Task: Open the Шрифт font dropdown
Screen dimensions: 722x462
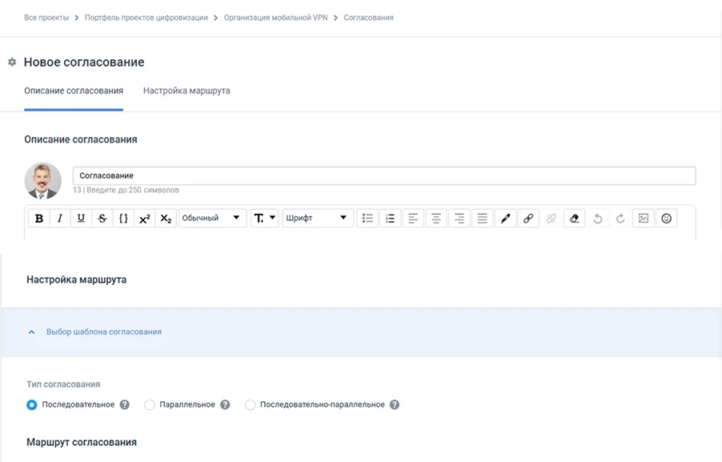Action: pos(318,219)
